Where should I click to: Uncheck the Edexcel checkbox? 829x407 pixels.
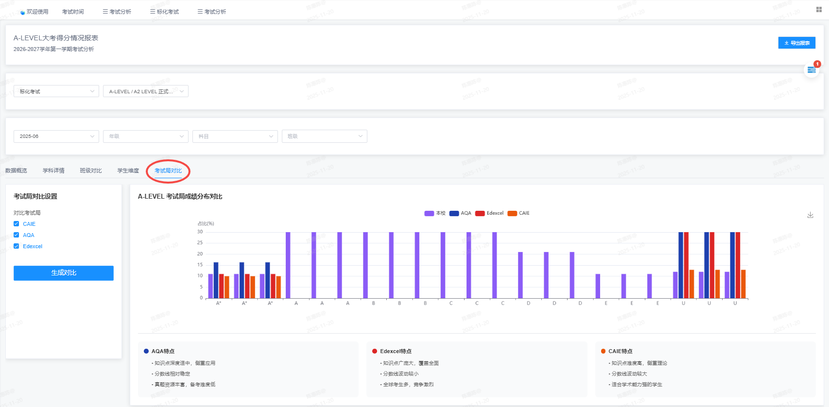(x=17, y=246)
